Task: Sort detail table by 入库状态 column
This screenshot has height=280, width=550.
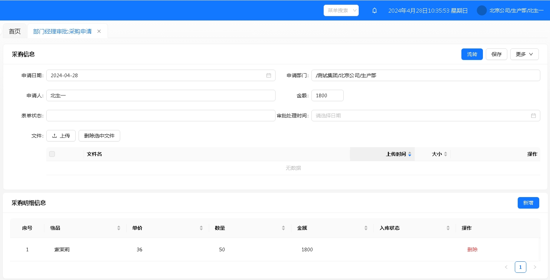Action: 448,228
